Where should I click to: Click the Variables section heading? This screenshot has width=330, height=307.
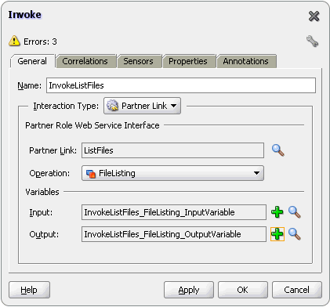click(42, 192)
